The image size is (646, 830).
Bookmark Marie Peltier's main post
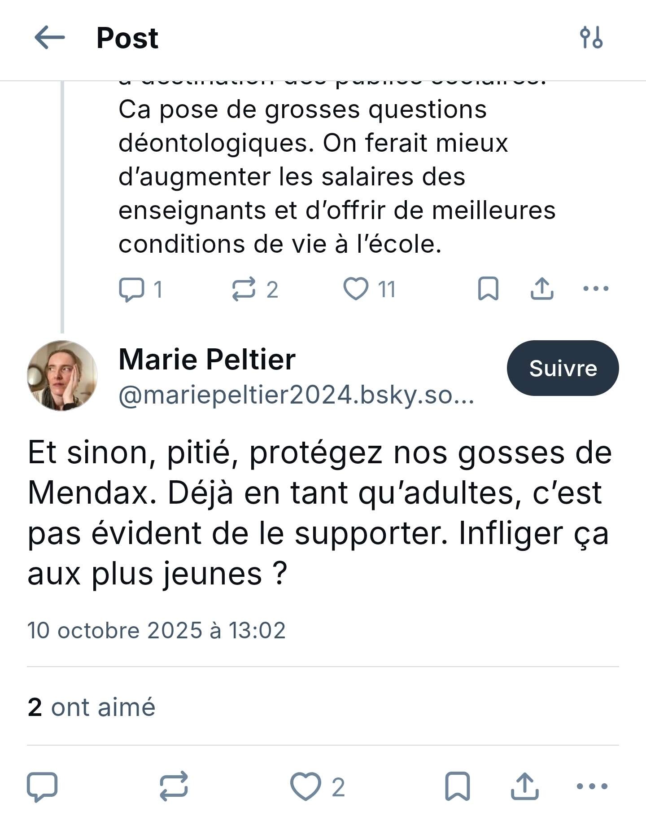457,786
